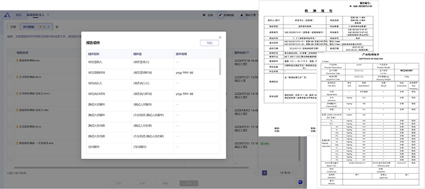Click the refresh circle icon on the 报告模板 tab
Image resolution: width=425 pixels, height=189 pixels.
[44, 27]
